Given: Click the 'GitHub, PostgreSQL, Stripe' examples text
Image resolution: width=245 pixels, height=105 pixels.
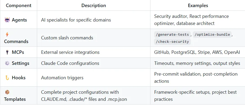Looking at the screenshot, I should [x=182, y=52].
